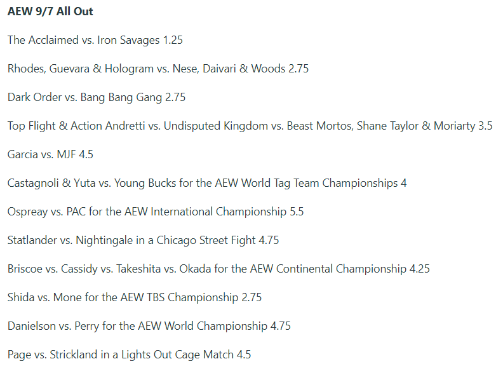This screenshot has width=496, height=366.
Task: Click the 4.25 rating for Continental Championship
Action: tap(419, 269)
